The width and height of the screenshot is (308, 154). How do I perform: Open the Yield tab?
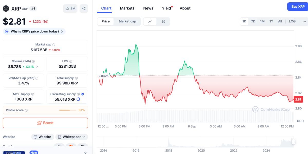tap(167, 8)
